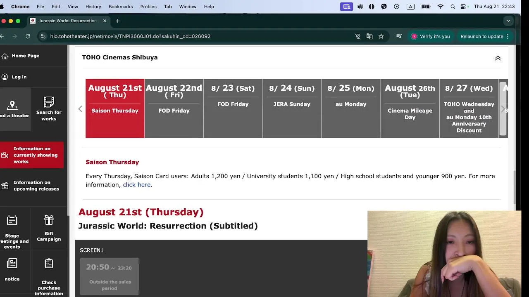Open Gift Campaign gift box icon
The width and height of the screenshot is (529, 297).
pyautogui.click(x=49, y=220)
